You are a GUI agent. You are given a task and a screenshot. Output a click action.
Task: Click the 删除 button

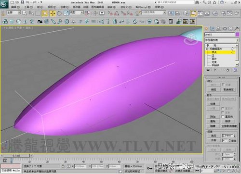click(213, 121)
